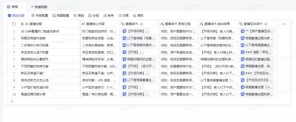296x122 pixels.
Task: Select cell 二手房砍价技巧实操
Action: (50, 45)
